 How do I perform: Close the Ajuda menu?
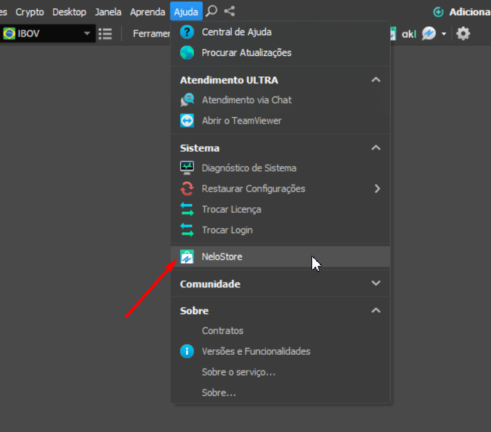(186, 11)
